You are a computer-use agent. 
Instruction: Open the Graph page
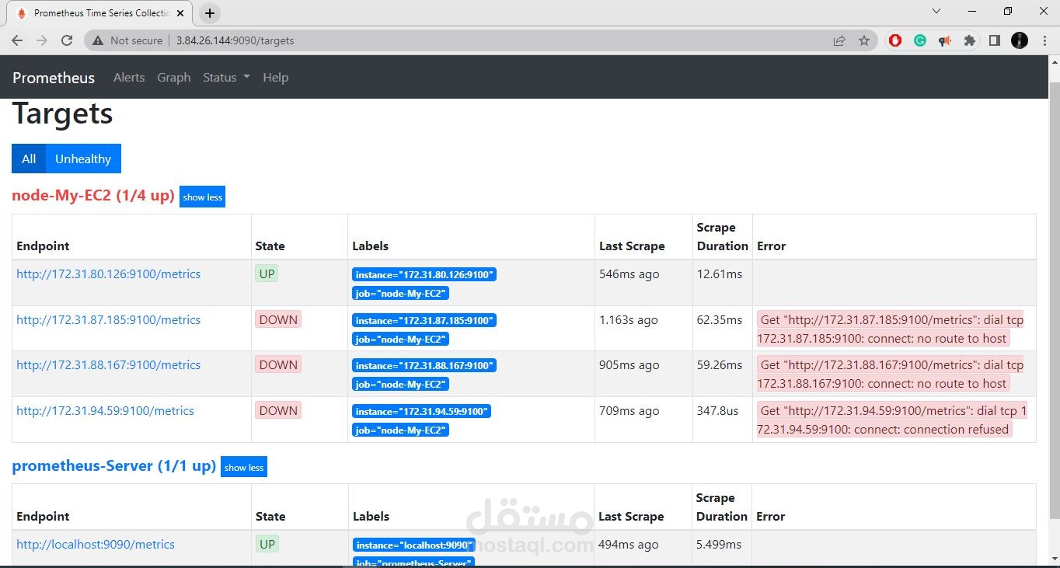click(173, 78)
